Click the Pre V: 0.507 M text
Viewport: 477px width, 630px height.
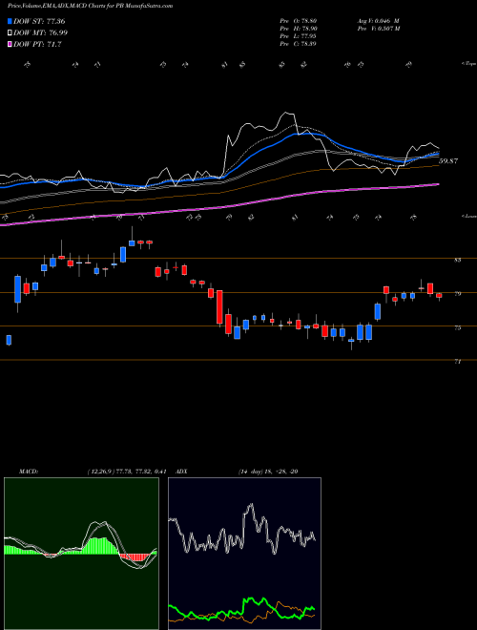point(378,28)
